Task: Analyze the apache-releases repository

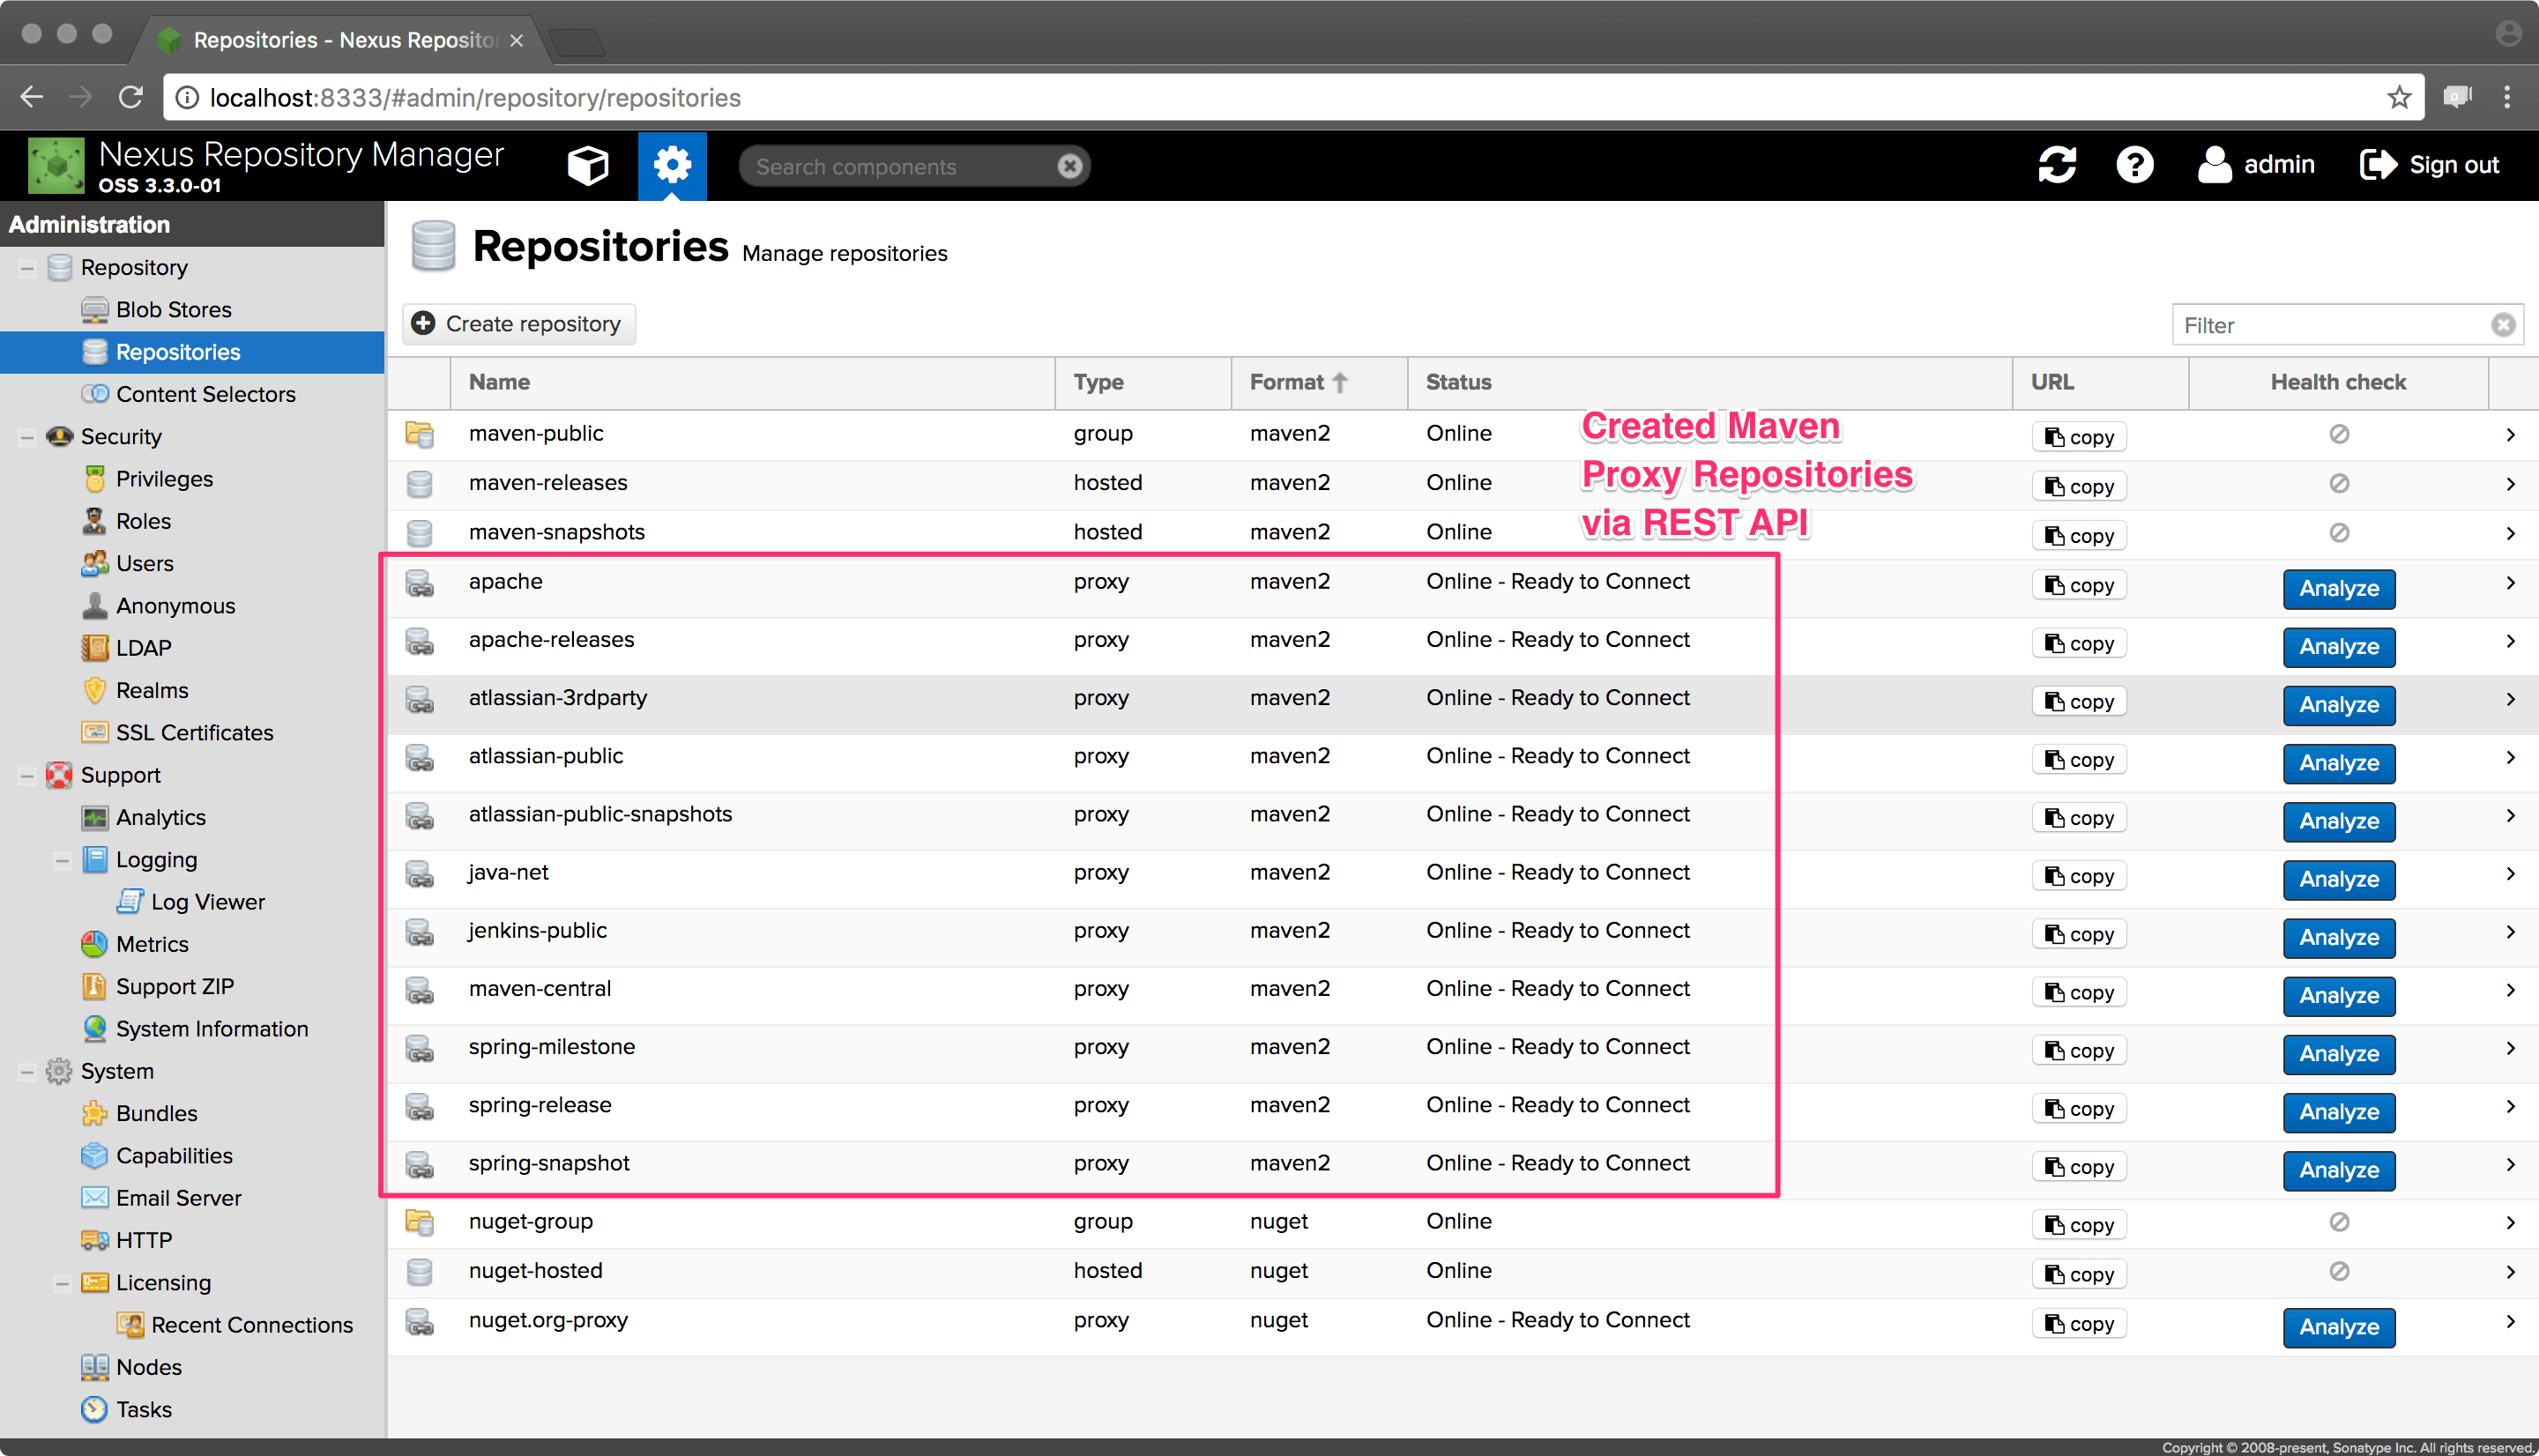Action: coord(2338,647)
